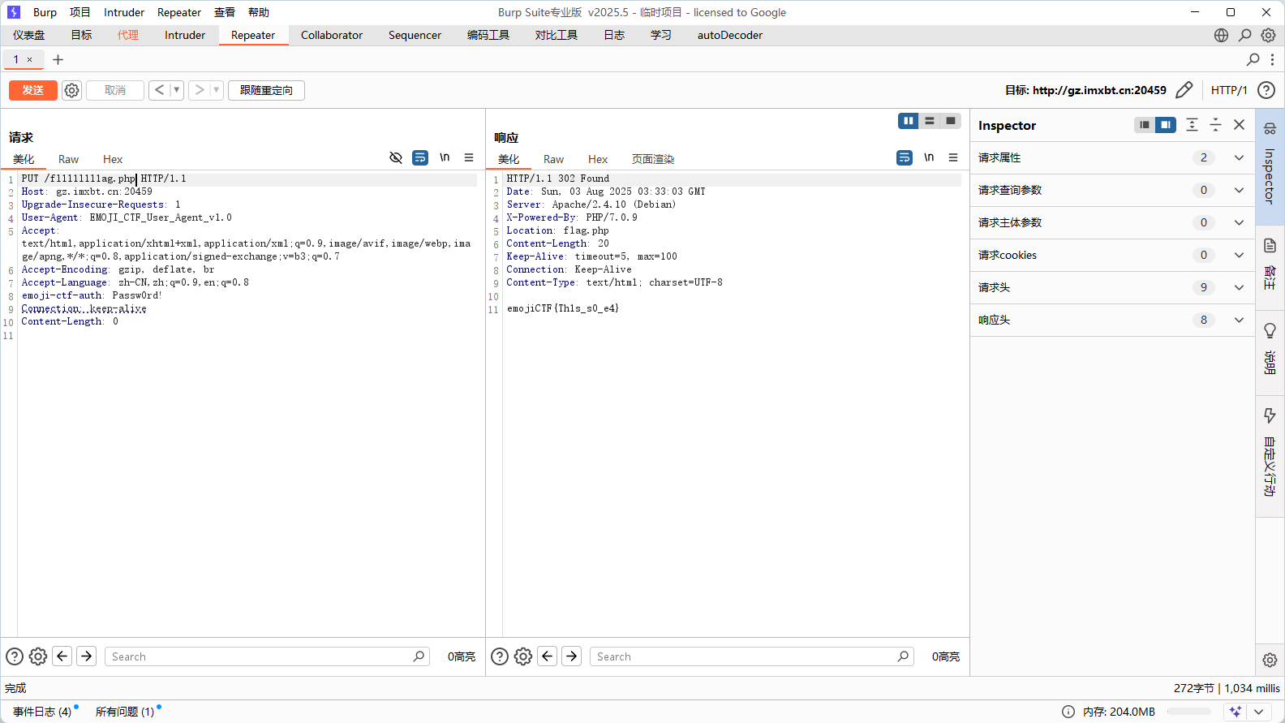
Task: Click the 跟随重定向 follow redirect button
Action: coord(266,90)
